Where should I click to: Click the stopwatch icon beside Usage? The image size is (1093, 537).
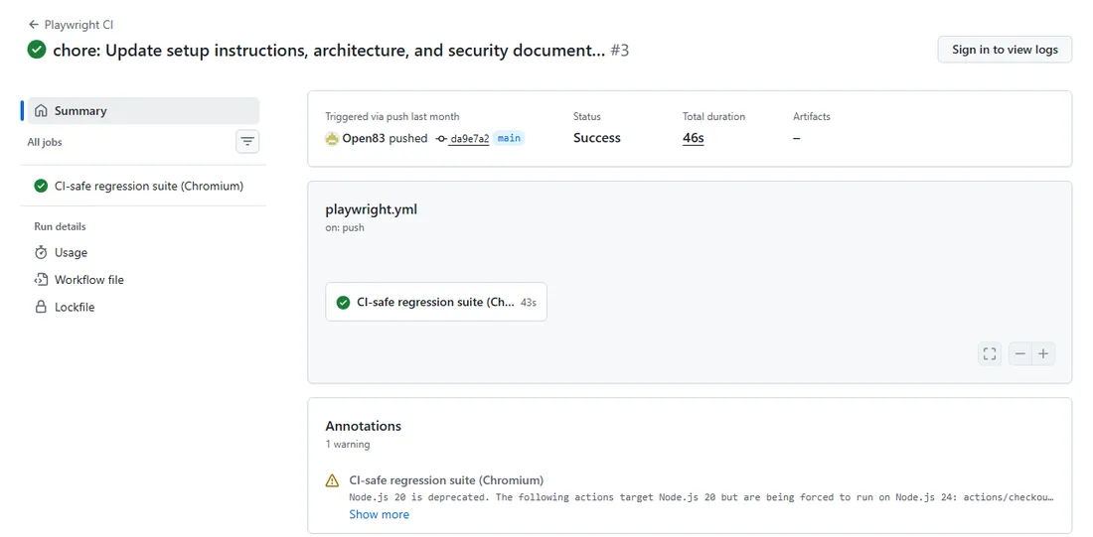[x=41, y=252]
